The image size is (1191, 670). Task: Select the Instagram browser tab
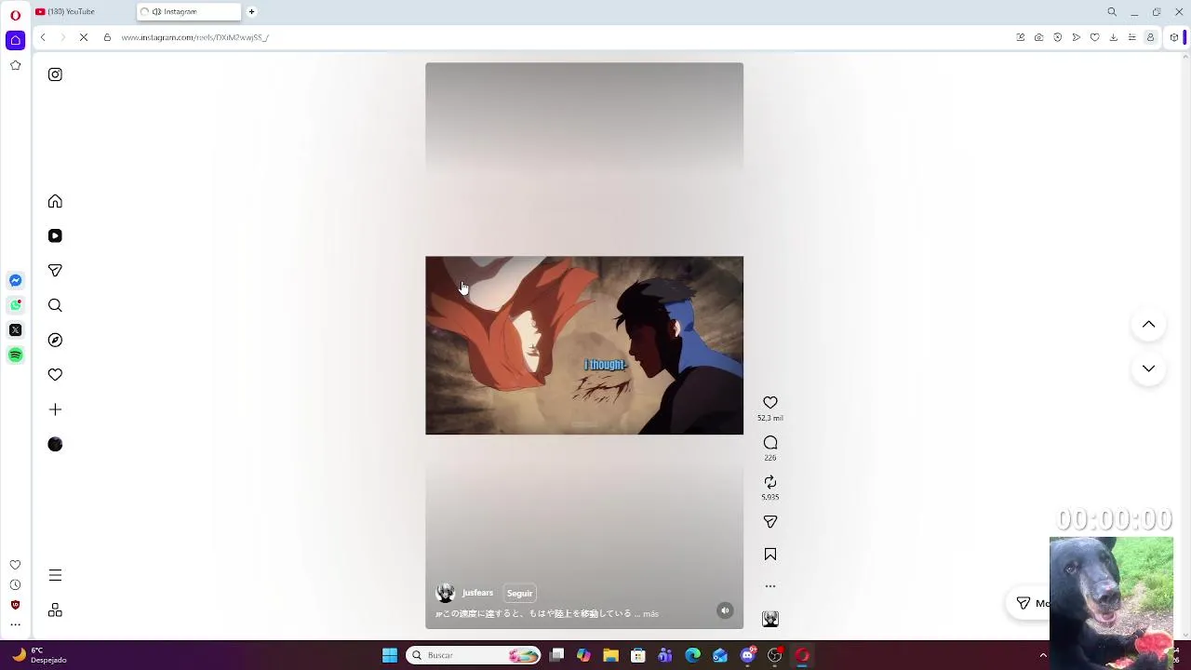pyautogui.click(x=189, y=12)
